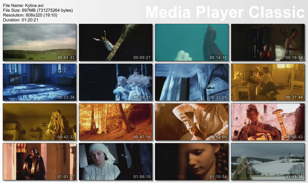Open the thumbnail timestamped 00:56:43
The width and height of the screenshot is (308, 183).
(x=268, y=122)
